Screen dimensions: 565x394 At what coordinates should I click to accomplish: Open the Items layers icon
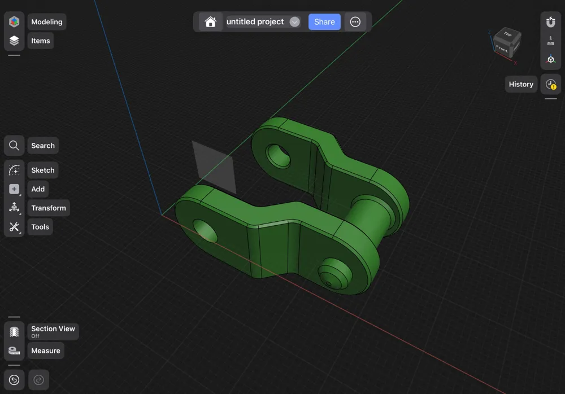click(14, 41)
